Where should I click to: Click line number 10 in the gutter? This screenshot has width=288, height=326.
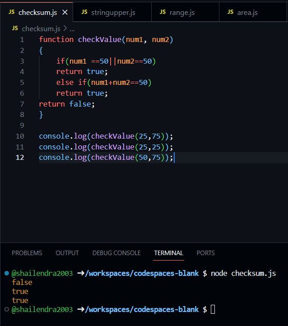pyautogui.click(x=20, y=136)
